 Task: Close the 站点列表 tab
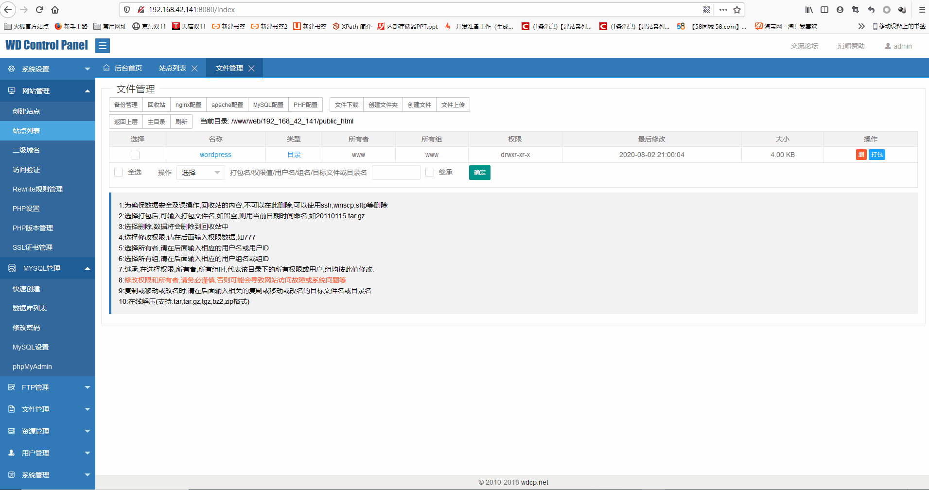[x=194, y=69]
